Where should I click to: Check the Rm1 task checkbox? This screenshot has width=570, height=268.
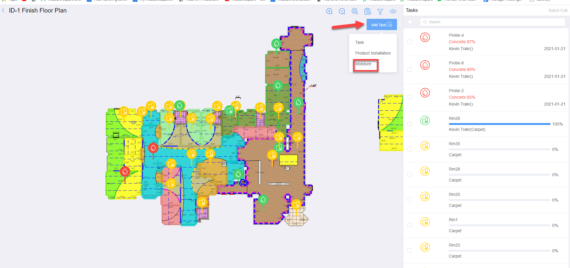(x=410, y=225)
